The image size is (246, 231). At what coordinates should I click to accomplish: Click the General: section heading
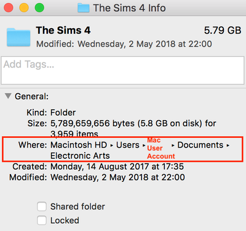[31, 96]
